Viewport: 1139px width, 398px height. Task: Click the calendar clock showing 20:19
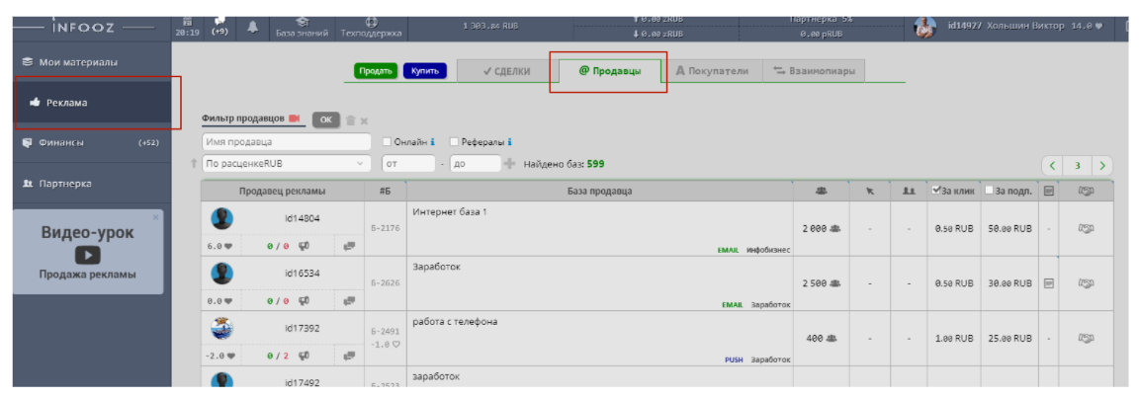[x=187, y=28]
